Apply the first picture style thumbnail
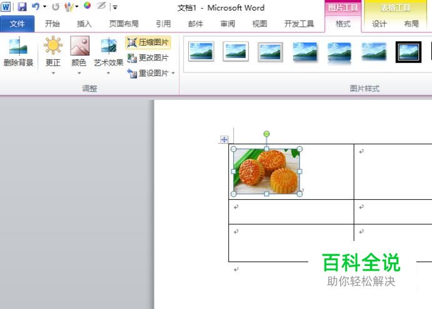The image size is (432, 309). point(201,52)
